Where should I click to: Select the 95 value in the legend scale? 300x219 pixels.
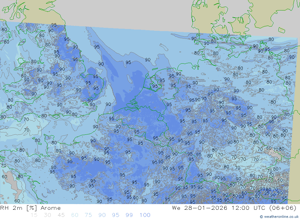pyautogui.click(x=115, y=215)
